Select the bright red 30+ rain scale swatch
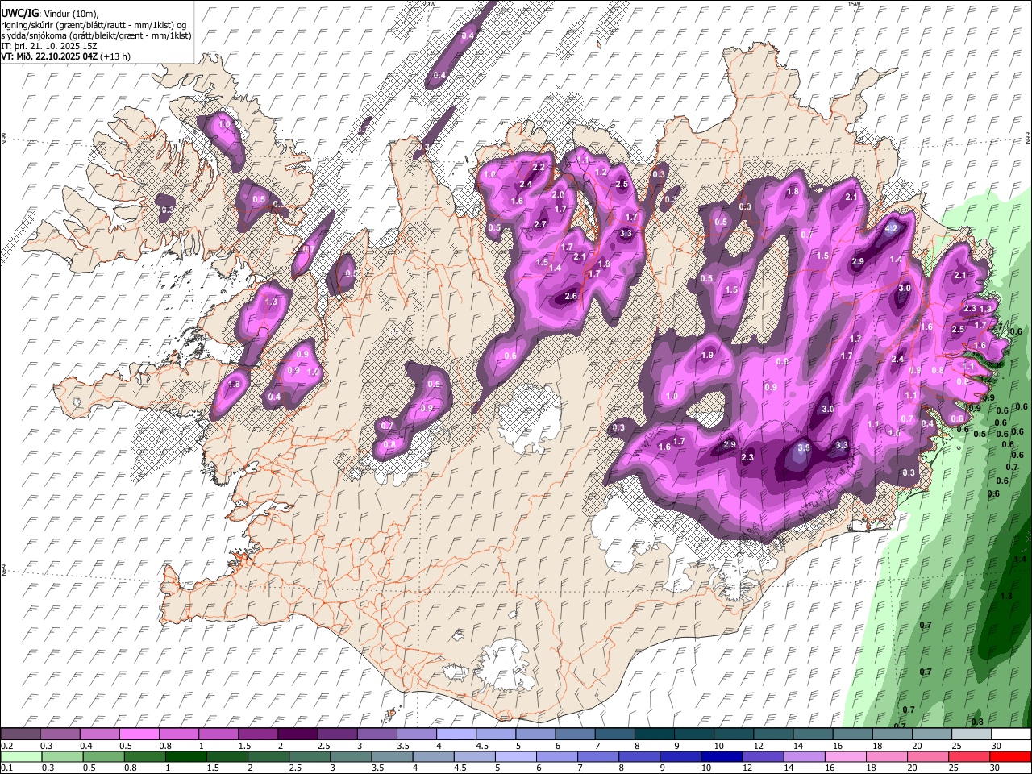Viewport: 1032px width, 774px height. [1009, 757]
